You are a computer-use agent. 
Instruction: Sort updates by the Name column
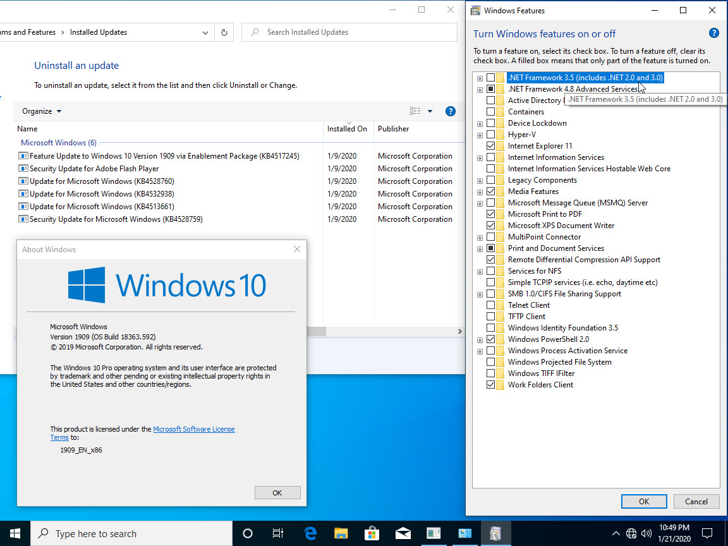169,129
